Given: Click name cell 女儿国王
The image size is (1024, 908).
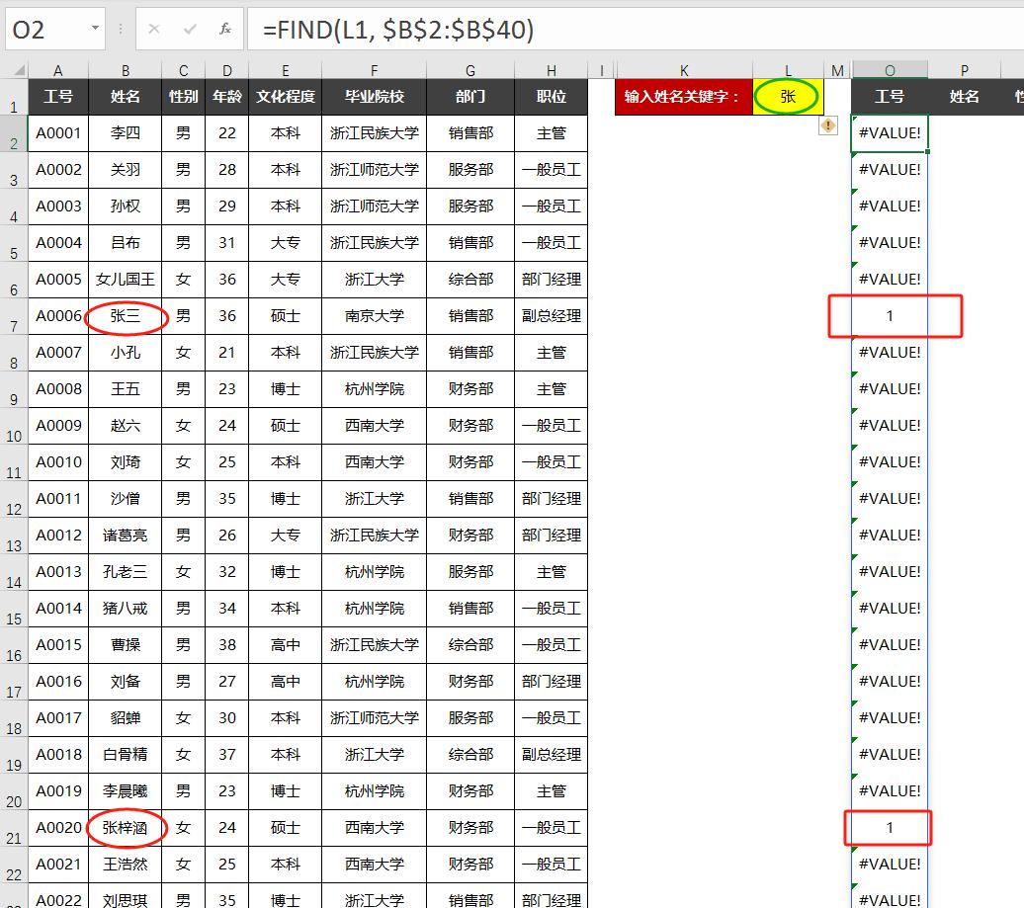Looking at the screenshot, I should pos(125,280).
